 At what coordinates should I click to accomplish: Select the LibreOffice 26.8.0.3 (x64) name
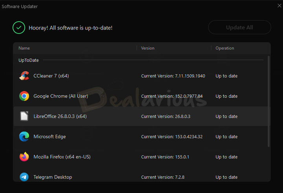coord(60,116)
